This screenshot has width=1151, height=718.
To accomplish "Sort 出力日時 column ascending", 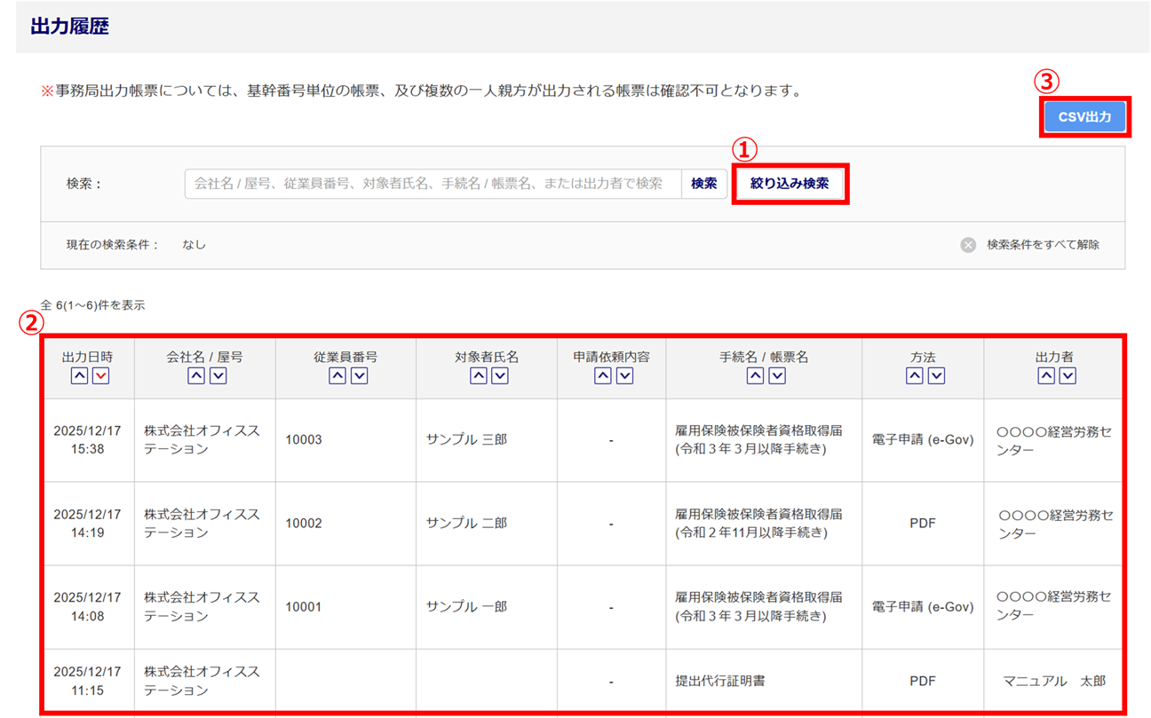I will point(79,376).
